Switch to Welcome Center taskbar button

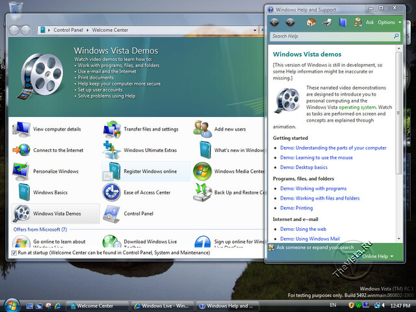pos(97,306)
